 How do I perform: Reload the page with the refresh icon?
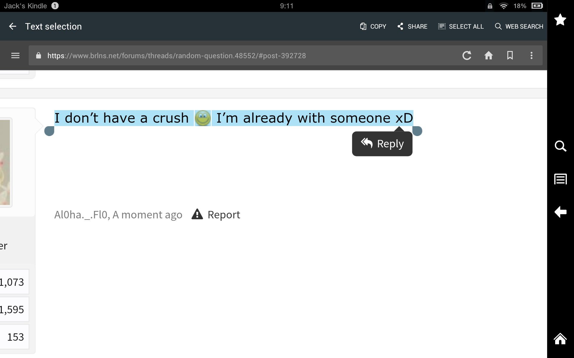(467, 55)
